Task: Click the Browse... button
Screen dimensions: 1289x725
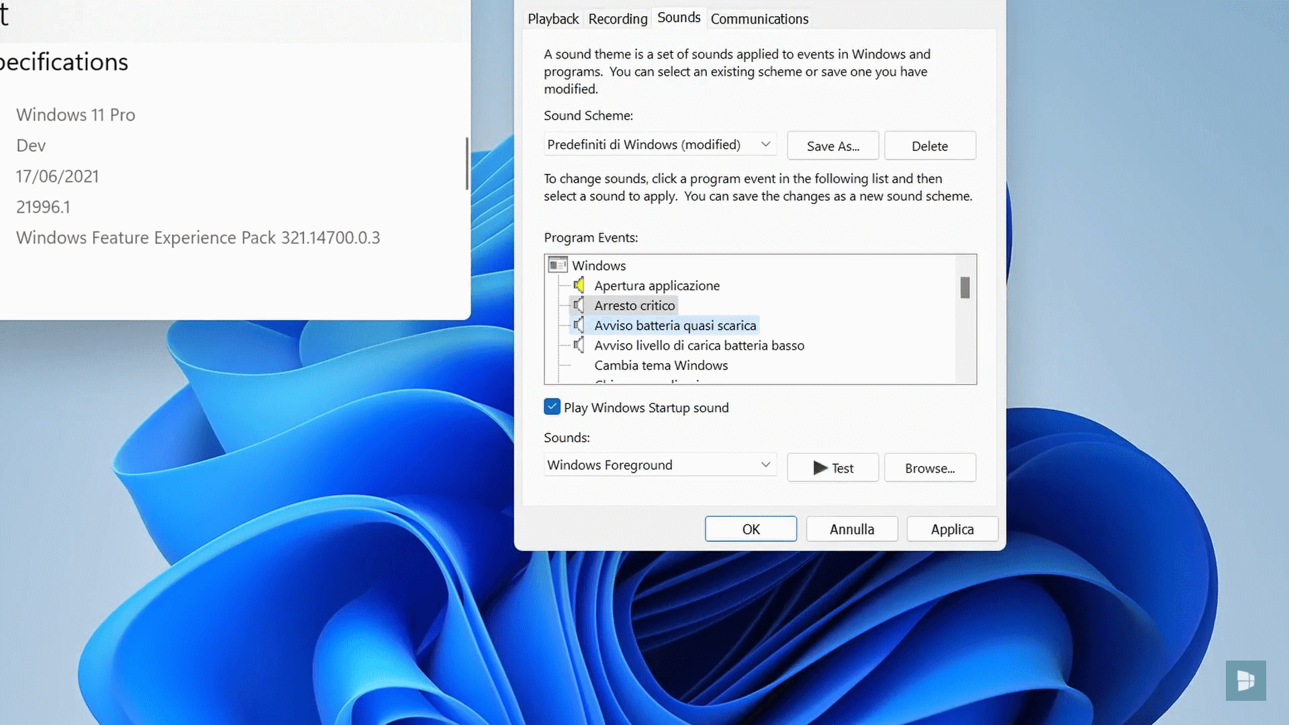Action: tap(930, 468)
